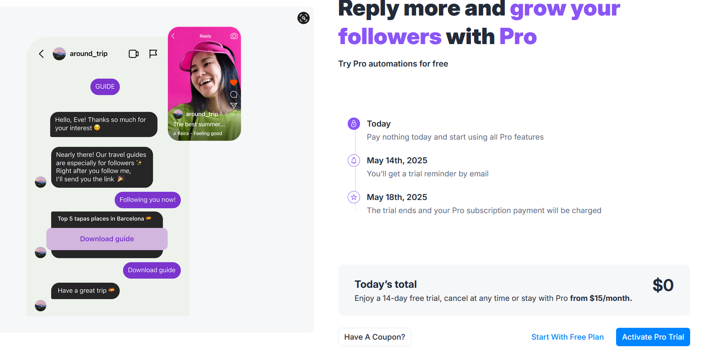Open the Reels camera icon
Image resolution: width=702 pixels, height=347 pixels.
coord(234,36)
